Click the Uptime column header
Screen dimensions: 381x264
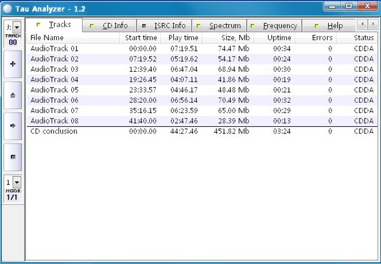[x=274, y=38]
